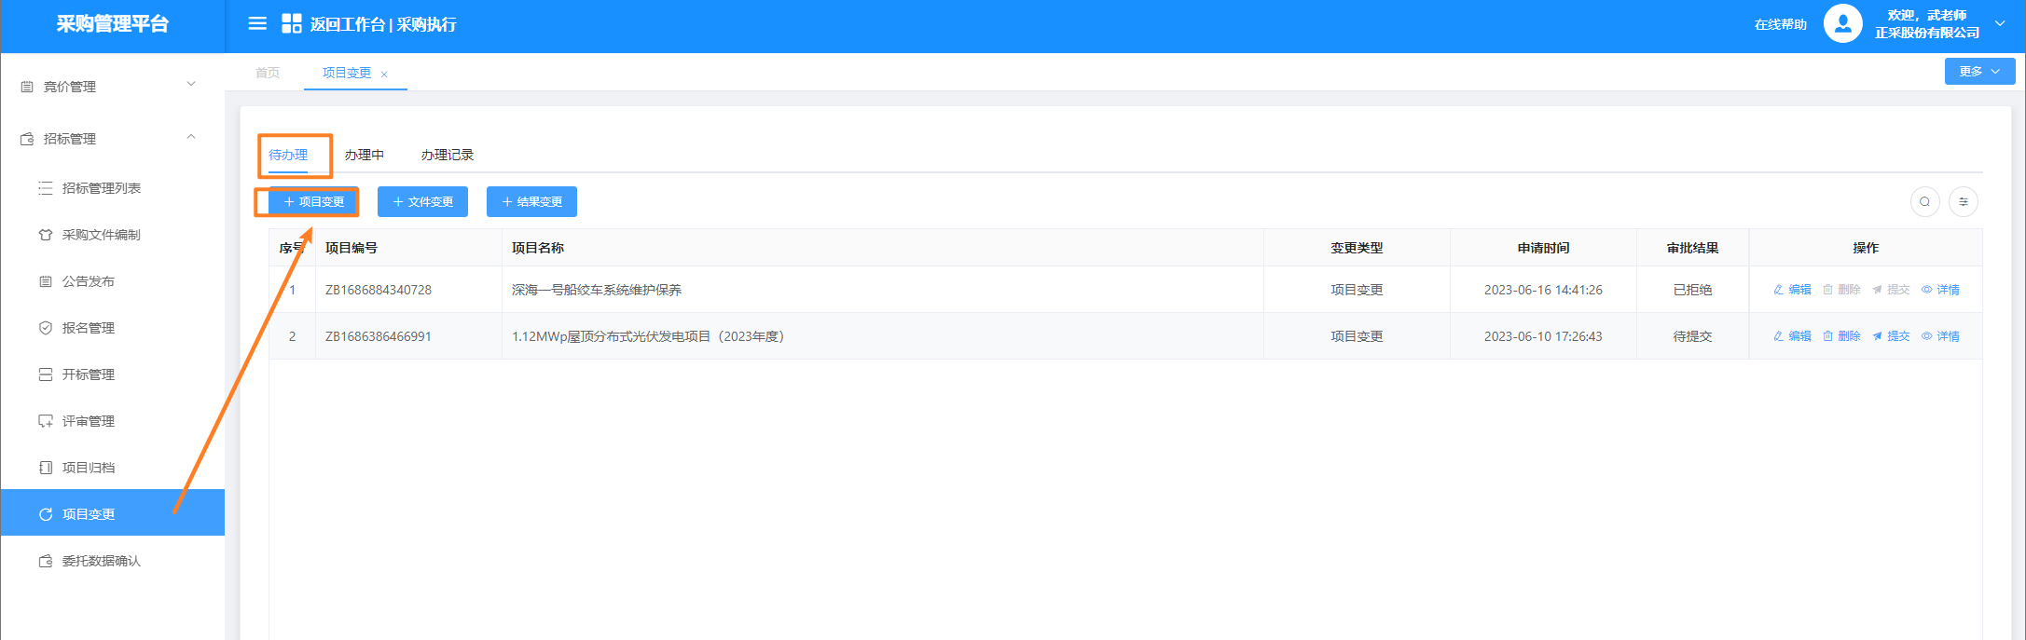Open 项目归档 in sidebar

(88, 468)
